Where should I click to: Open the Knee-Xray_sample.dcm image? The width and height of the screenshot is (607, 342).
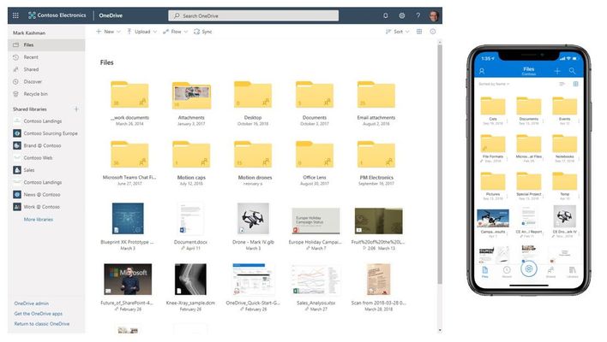(x=190, y=280)
